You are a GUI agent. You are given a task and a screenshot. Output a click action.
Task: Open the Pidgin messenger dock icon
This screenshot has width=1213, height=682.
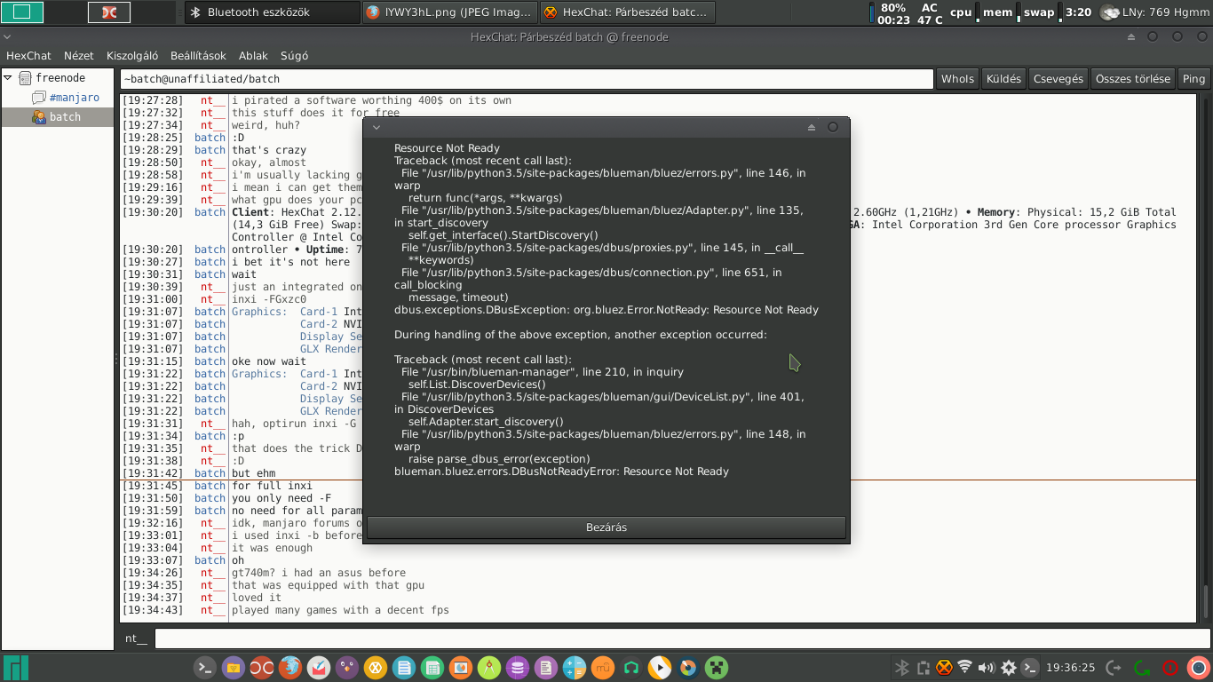coord(347,668)
